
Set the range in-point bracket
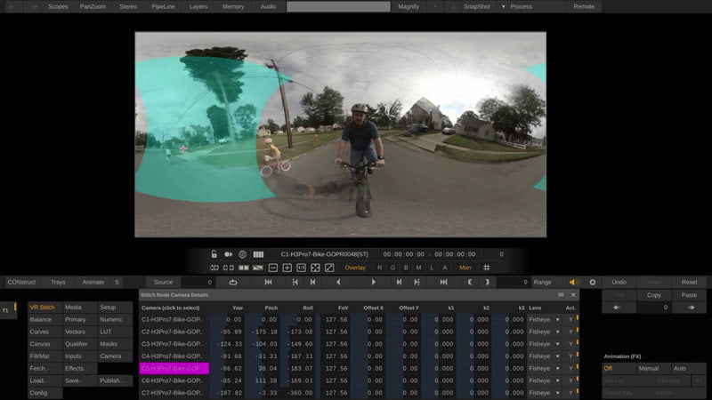click(x=470, y=282)
